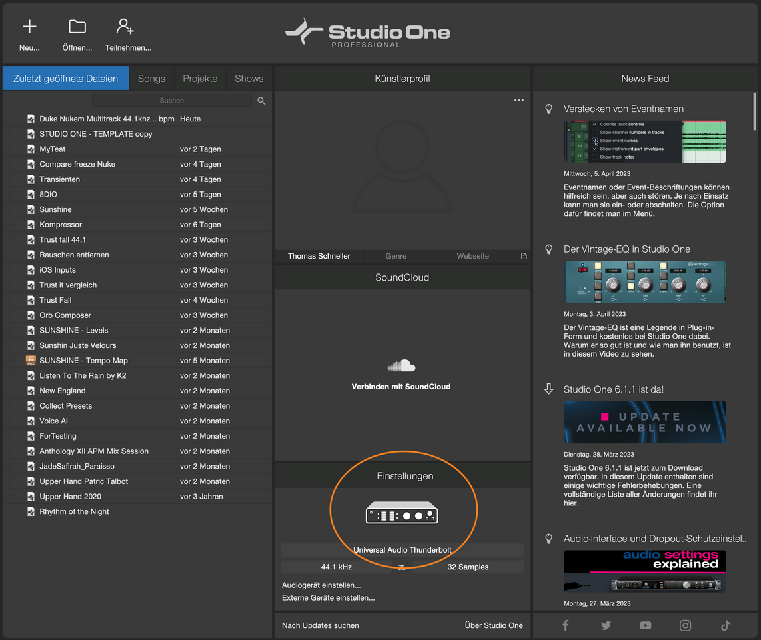Click the link icon between sample rate and block size
This screenshot has width=761, height=640.
click(x=402, y=567)
